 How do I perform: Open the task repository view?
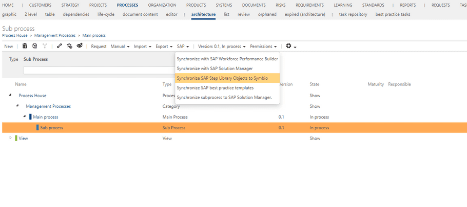353,14
